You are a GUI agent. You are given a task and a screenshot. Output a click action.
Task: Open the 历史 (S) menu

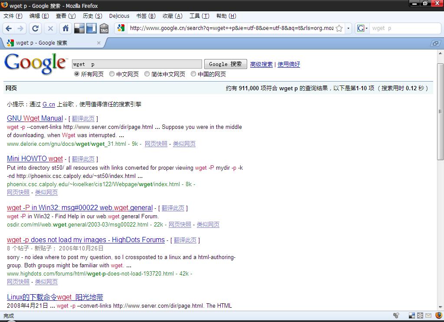[x=92, y=16]
